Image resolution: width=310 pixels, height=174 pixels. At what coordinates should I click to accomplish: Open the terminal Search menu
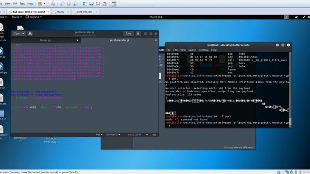coord(192,50)
